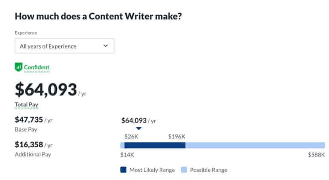Click the Possible Range legend swatch
This screenshot has width=329, height=180.
click(184, 170)
